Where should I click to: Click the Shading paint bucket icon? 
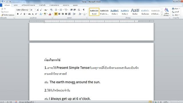click(x=80, y=14)
